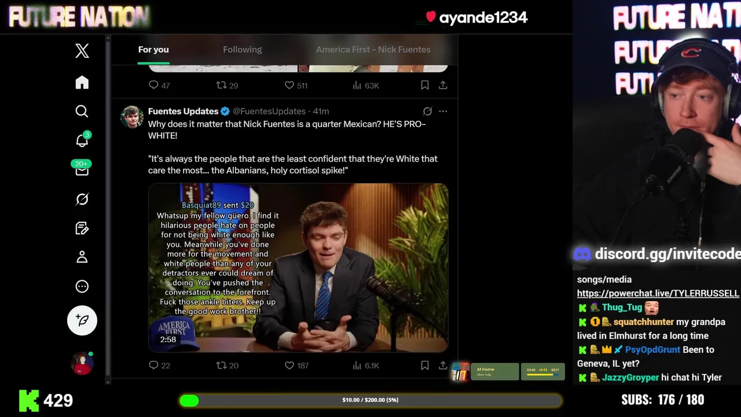Click the X logo in the sidebar
This screenshot has width=741, height=417.
(82, 51)
